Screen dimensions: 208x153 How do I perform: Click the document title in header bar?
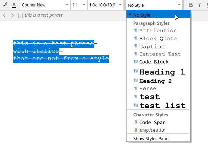[x=44, y=15]
